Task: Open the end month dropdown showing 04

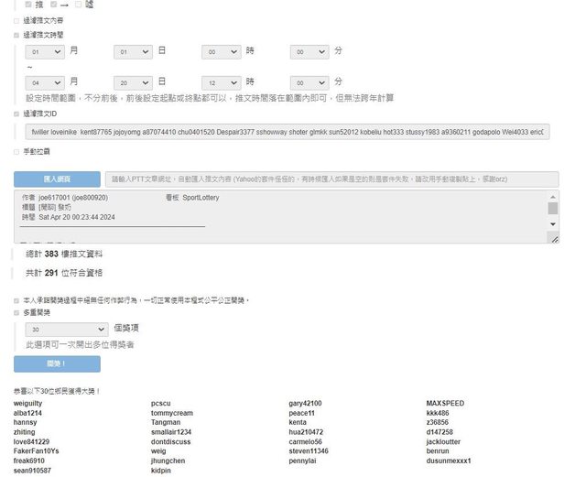Action: tap(45, 82)
